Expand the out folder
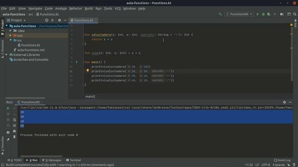The image size is (298, 167). click(x=10, y=35)
